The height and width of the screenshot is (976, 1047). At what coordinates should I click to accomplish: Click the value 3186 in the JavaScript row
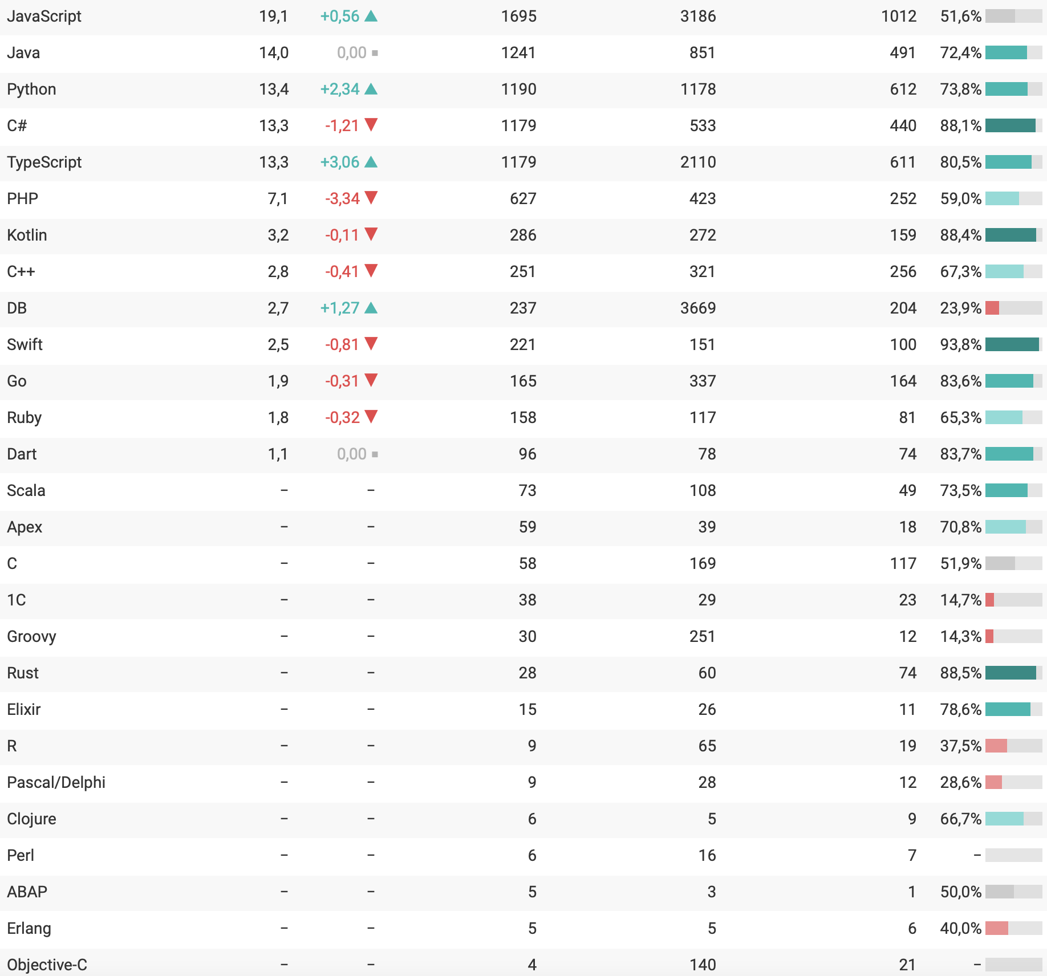[698, 16]
